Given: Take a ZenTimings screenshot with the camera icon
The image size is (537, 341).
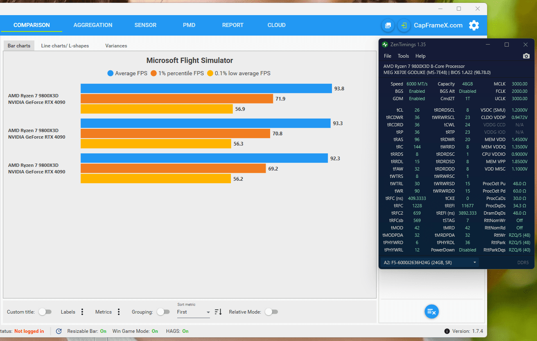Looking at the screenshot, I should [526, 56].
